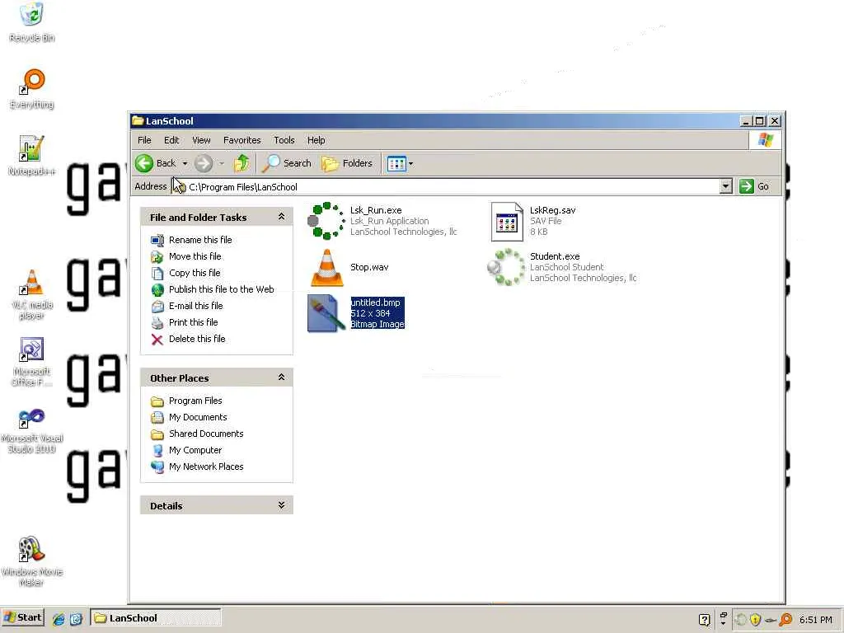Viewport: 844px width, 633px height.
Task: Open the Back history dropdown arrow
Action: click(x=185, y=163)
